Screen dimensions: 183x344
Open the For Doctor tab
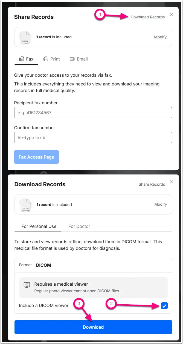point(79,226)
